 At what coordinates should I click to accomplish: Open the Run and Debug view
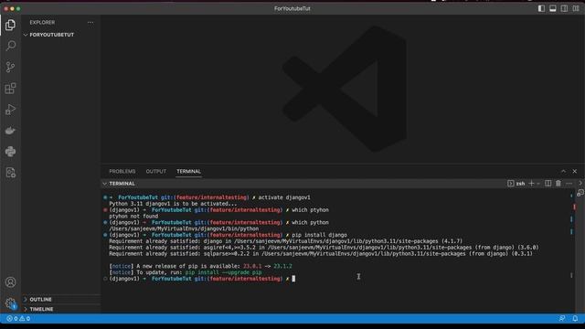10,110
